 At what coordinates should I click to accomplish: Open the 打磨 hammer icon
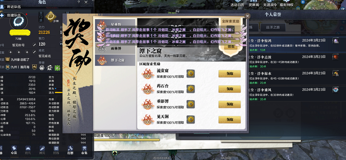click(x=70, y=150)
